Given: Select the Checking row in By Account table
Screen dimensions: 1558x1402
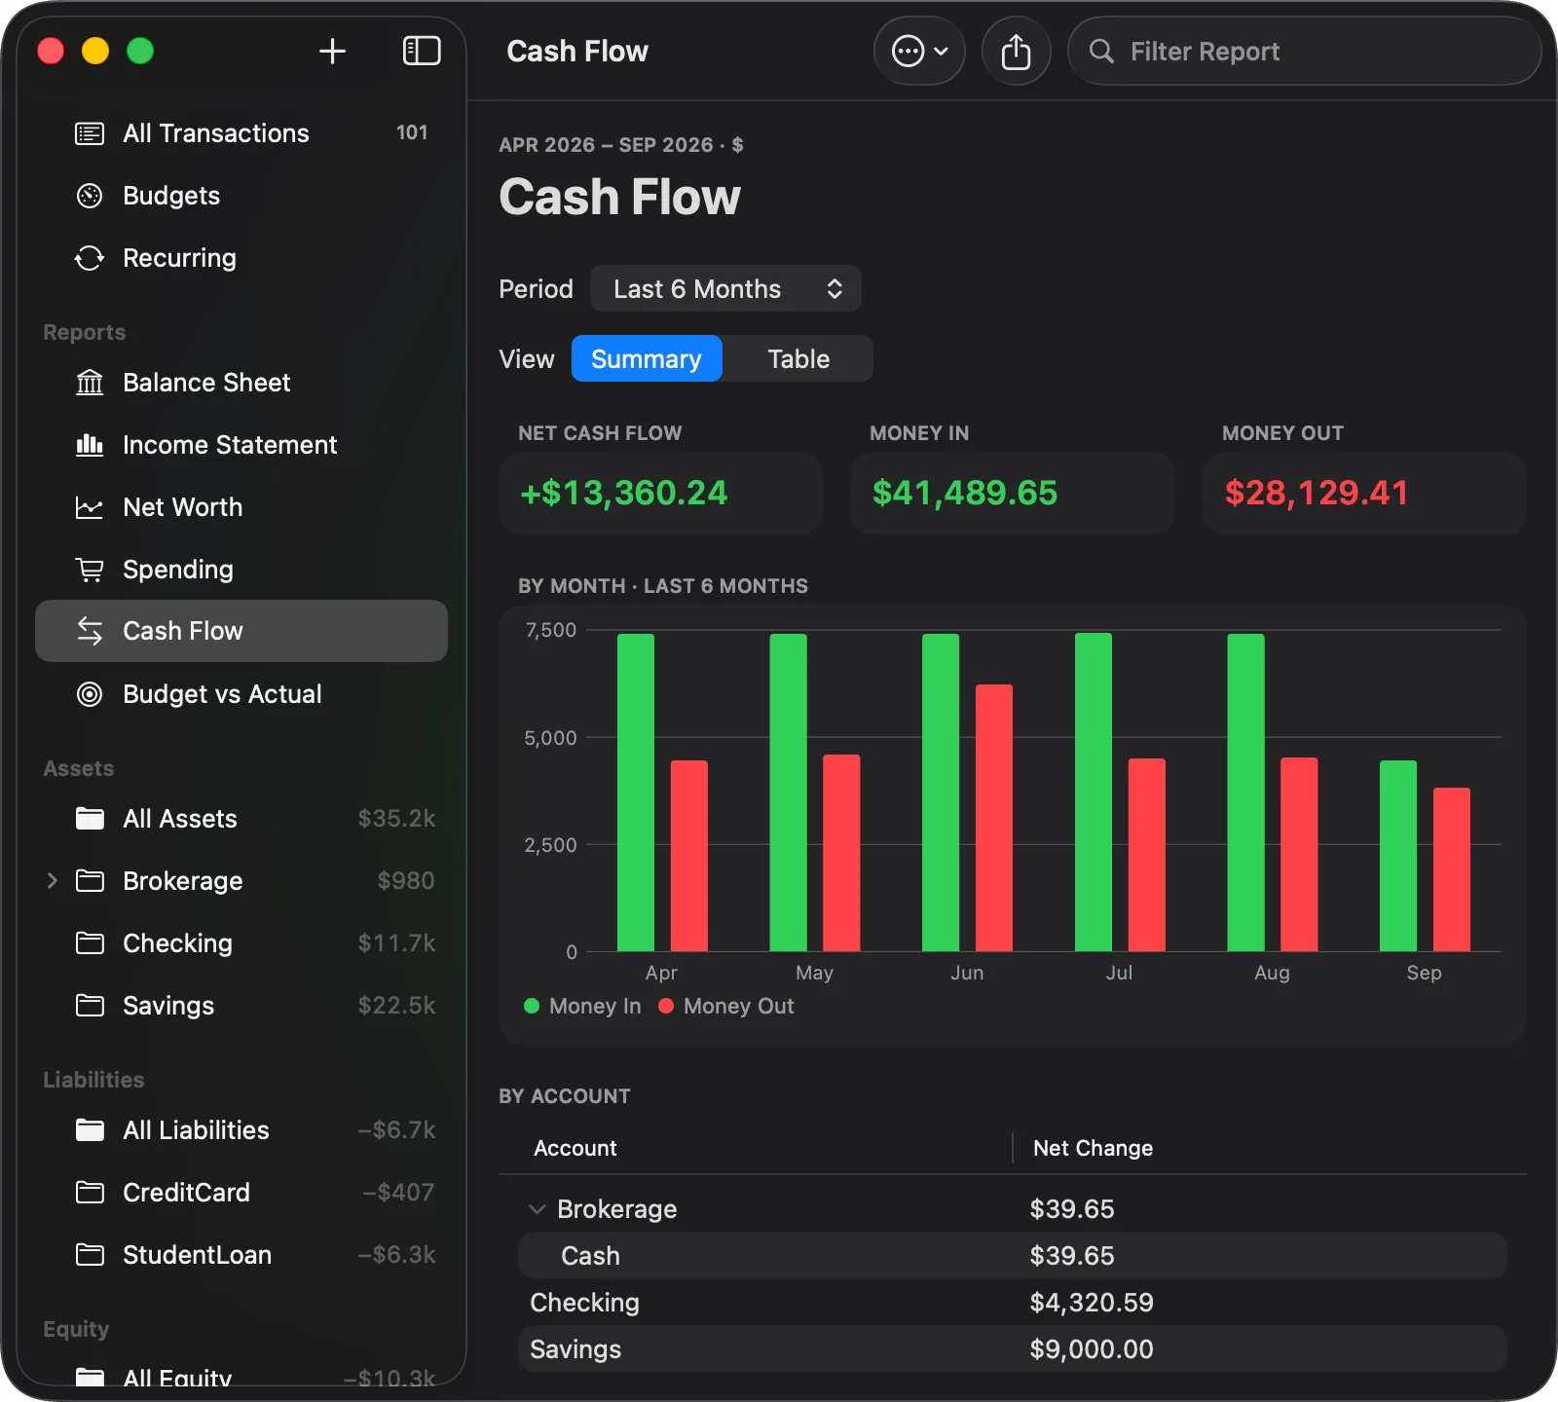Looking at the screenshot, I should pyautogui.click(x=1013, y=1303).
